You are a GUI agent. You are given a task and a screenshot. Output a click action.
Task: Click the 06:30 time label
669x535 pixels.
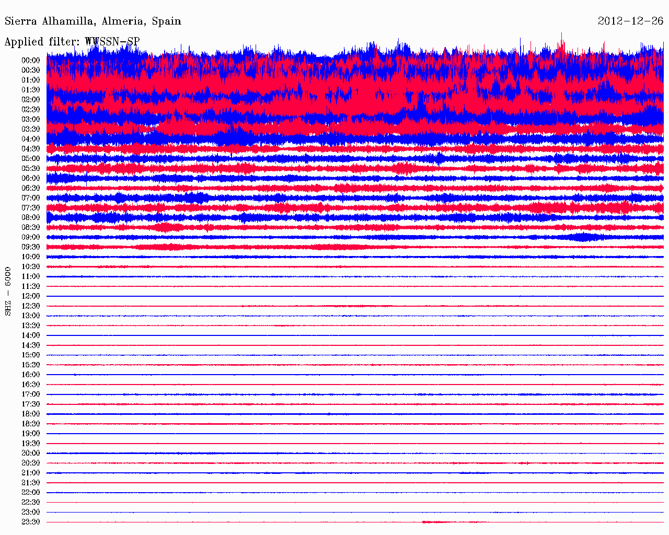pos(31,188)
